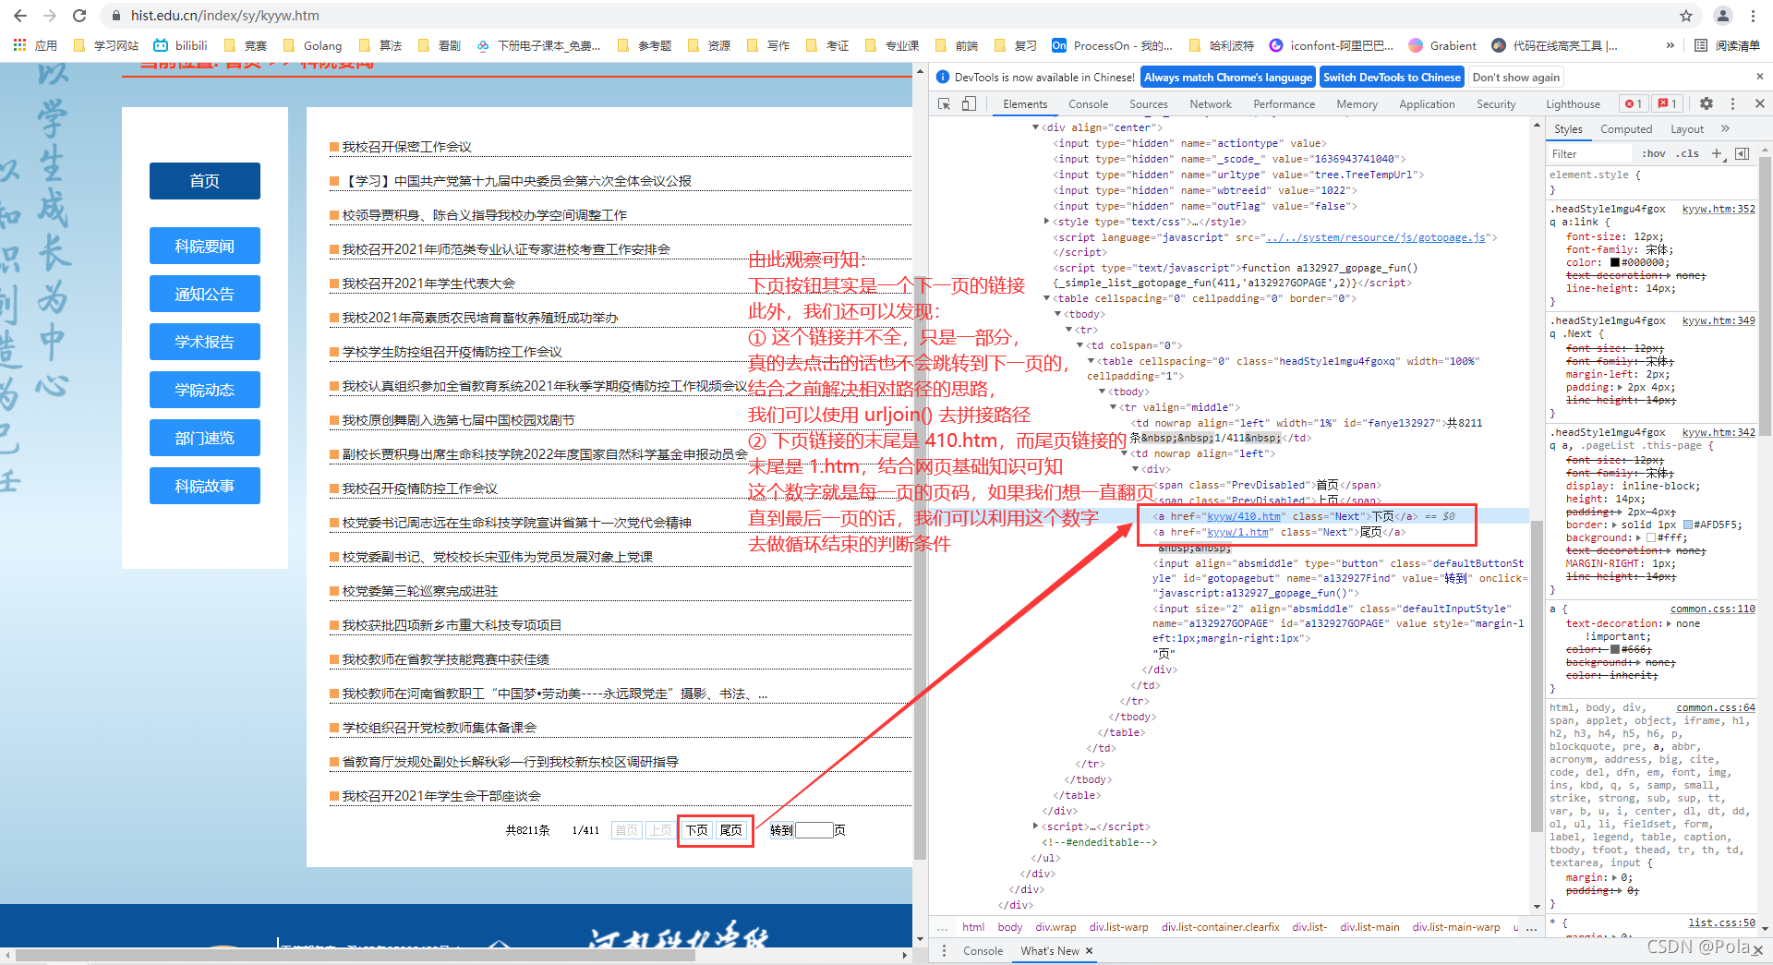Click Always match Chrome's language button
The height and width of the screenshot is (965, 1773).
click(1227, 78)
